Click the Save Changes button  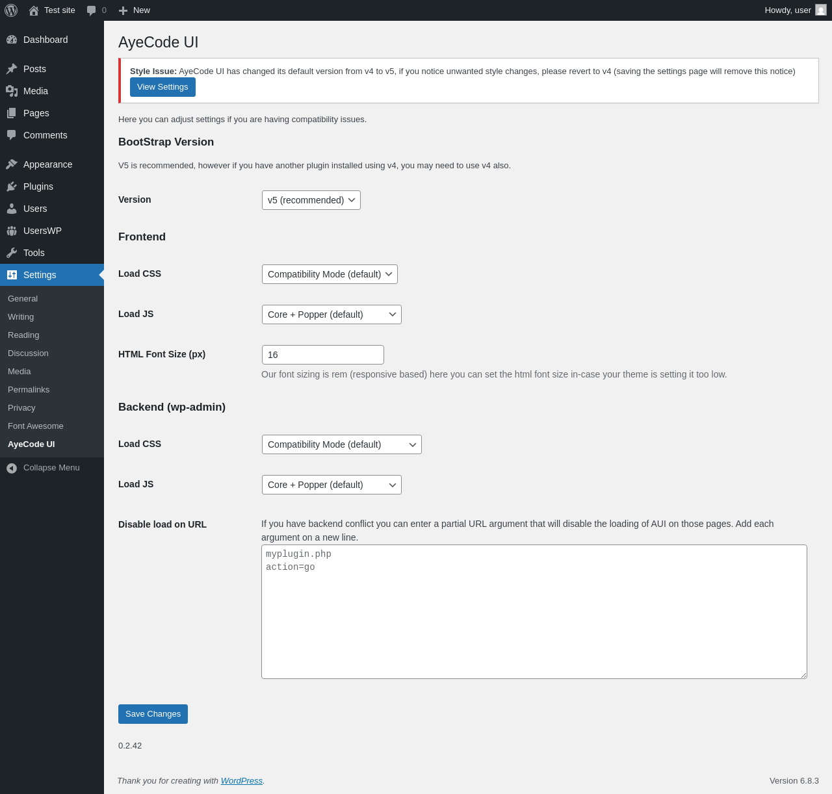tap(153, 714)
